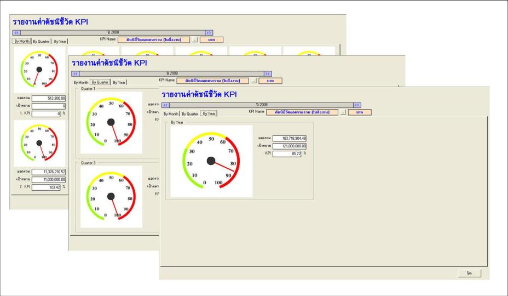This screenshot has width=508, height=296.
Task: Click next year arrow in back window
Action: (x=209, y=33)
